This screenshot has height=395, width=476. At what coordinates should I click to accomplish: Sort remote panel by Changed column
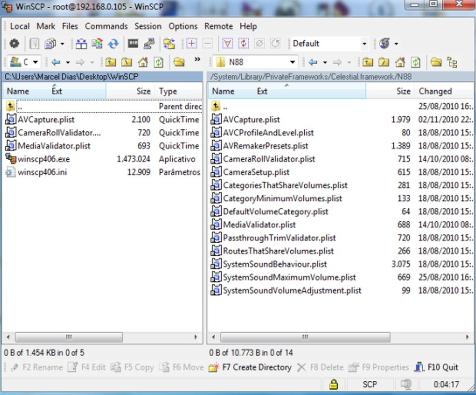pyautogui.click(x=444, y=91)
